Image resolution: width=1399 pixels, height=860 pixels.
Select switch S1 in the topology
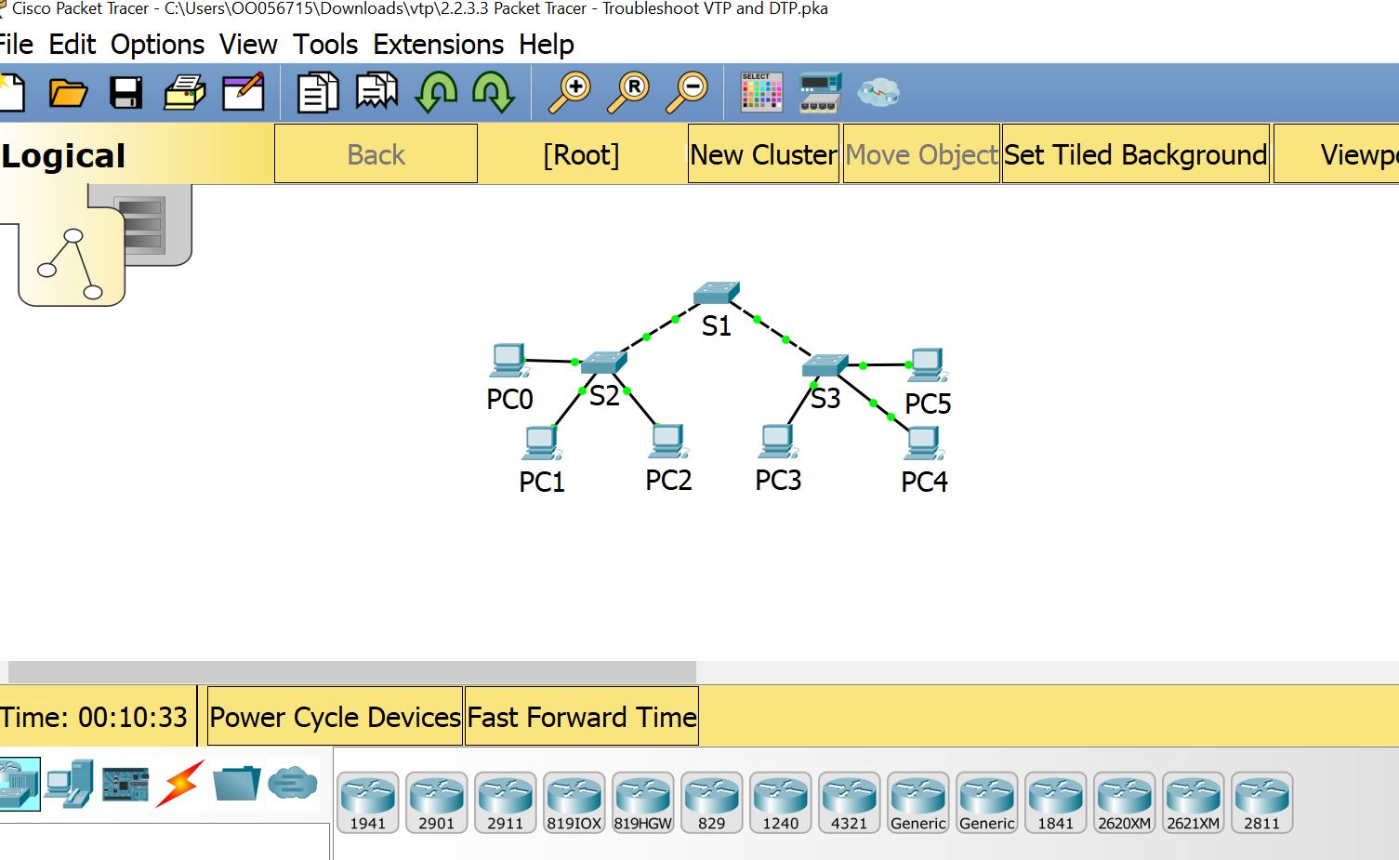point(716,294)
